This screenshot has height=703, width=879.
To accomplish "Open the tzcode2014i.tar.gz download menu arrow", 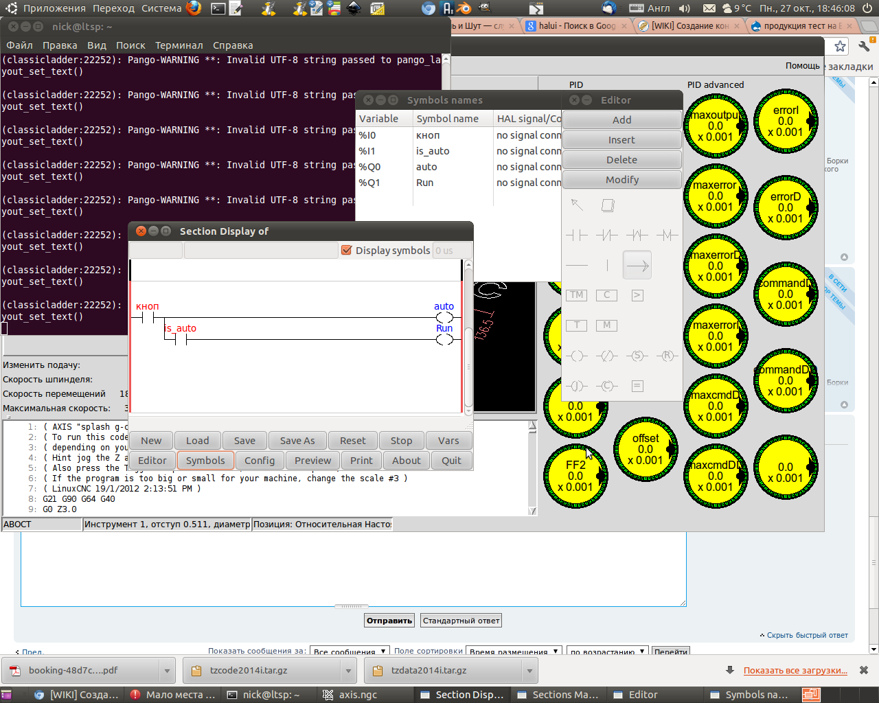I will (x=348, y=671).
